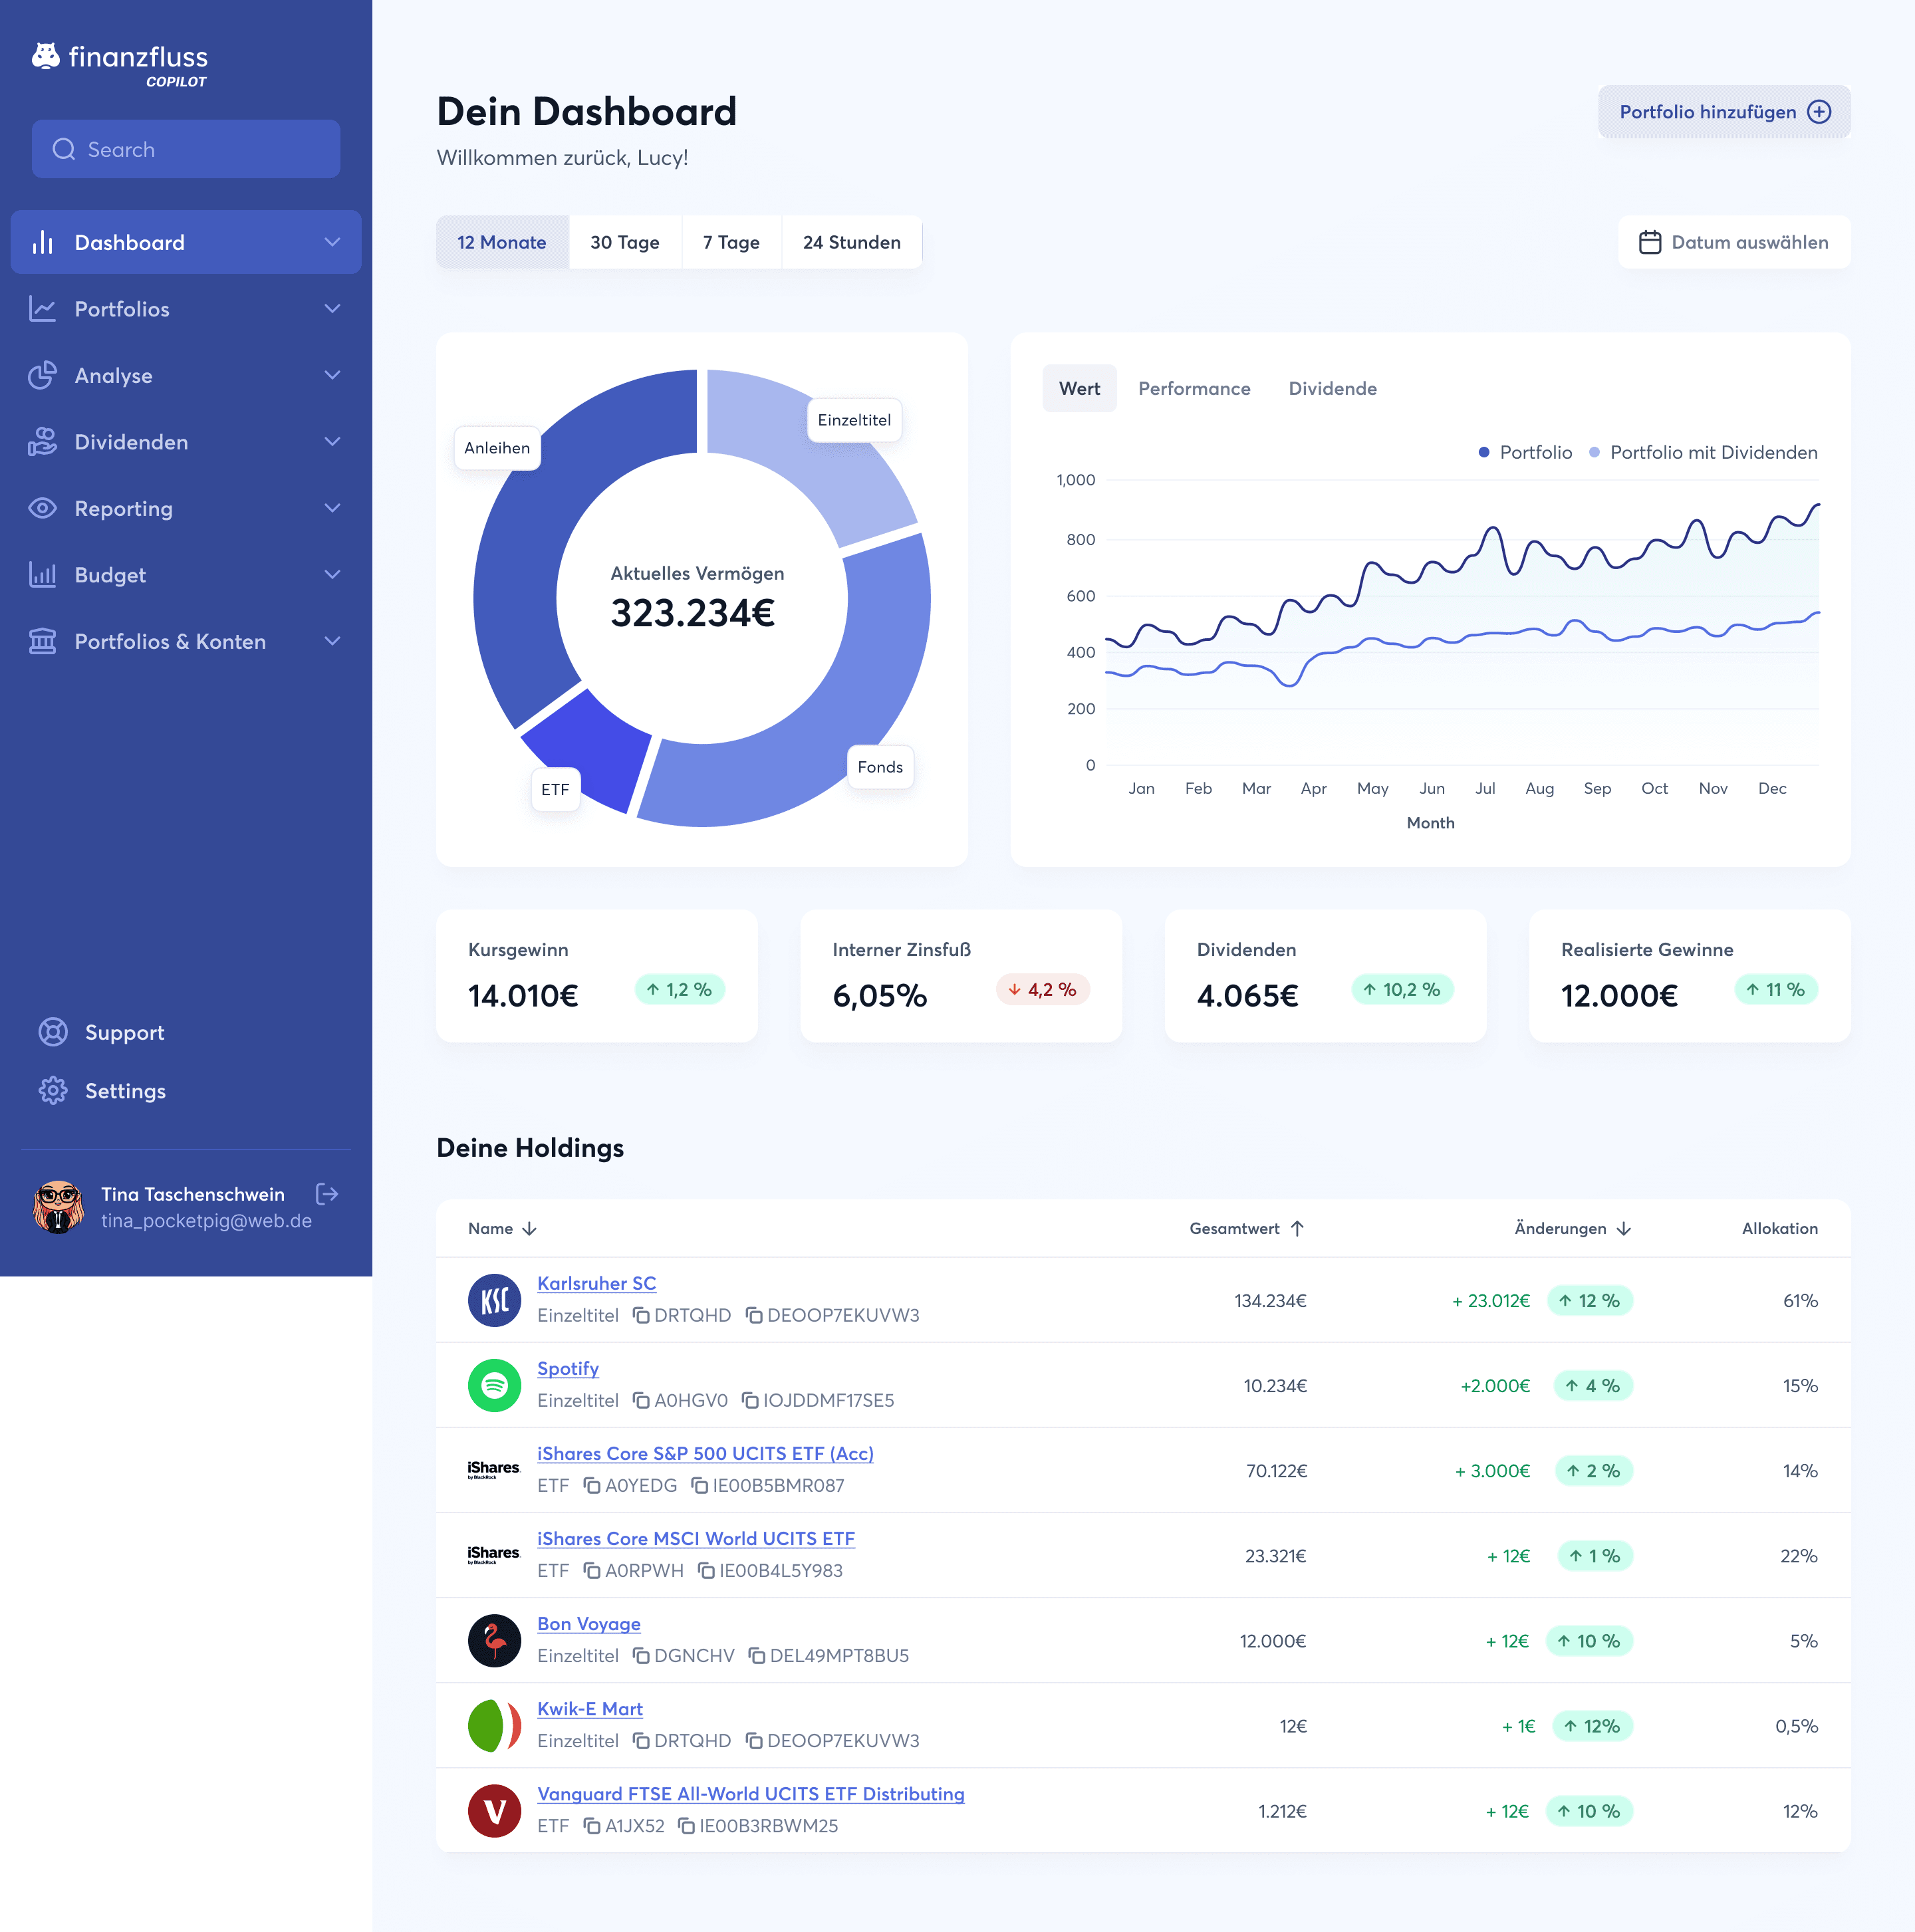Viewport: 1915px width, 1932px height.
Task: Click into the Search field
Action: [186, 149]
